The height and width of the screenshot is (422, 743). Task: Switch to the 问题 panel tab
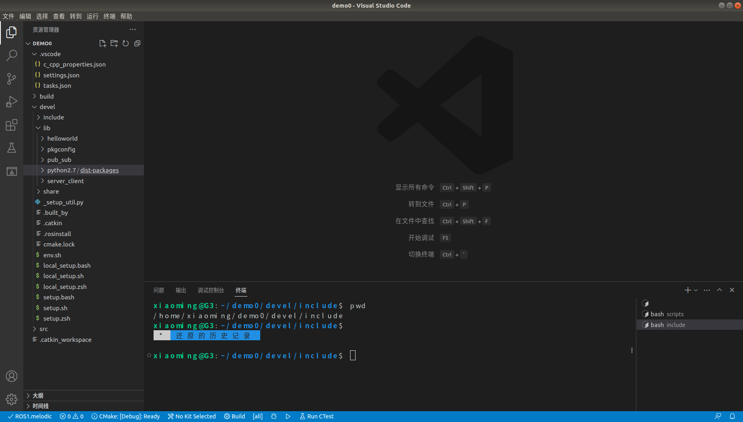coord(159,290)
